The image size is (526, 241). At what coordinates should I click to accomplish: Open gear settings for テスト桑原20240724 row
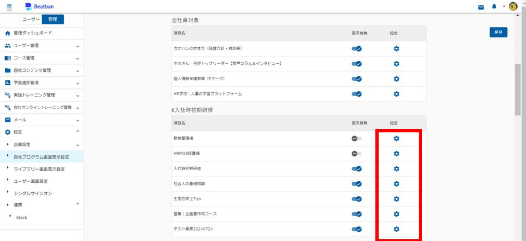click(x=396, y=229)
